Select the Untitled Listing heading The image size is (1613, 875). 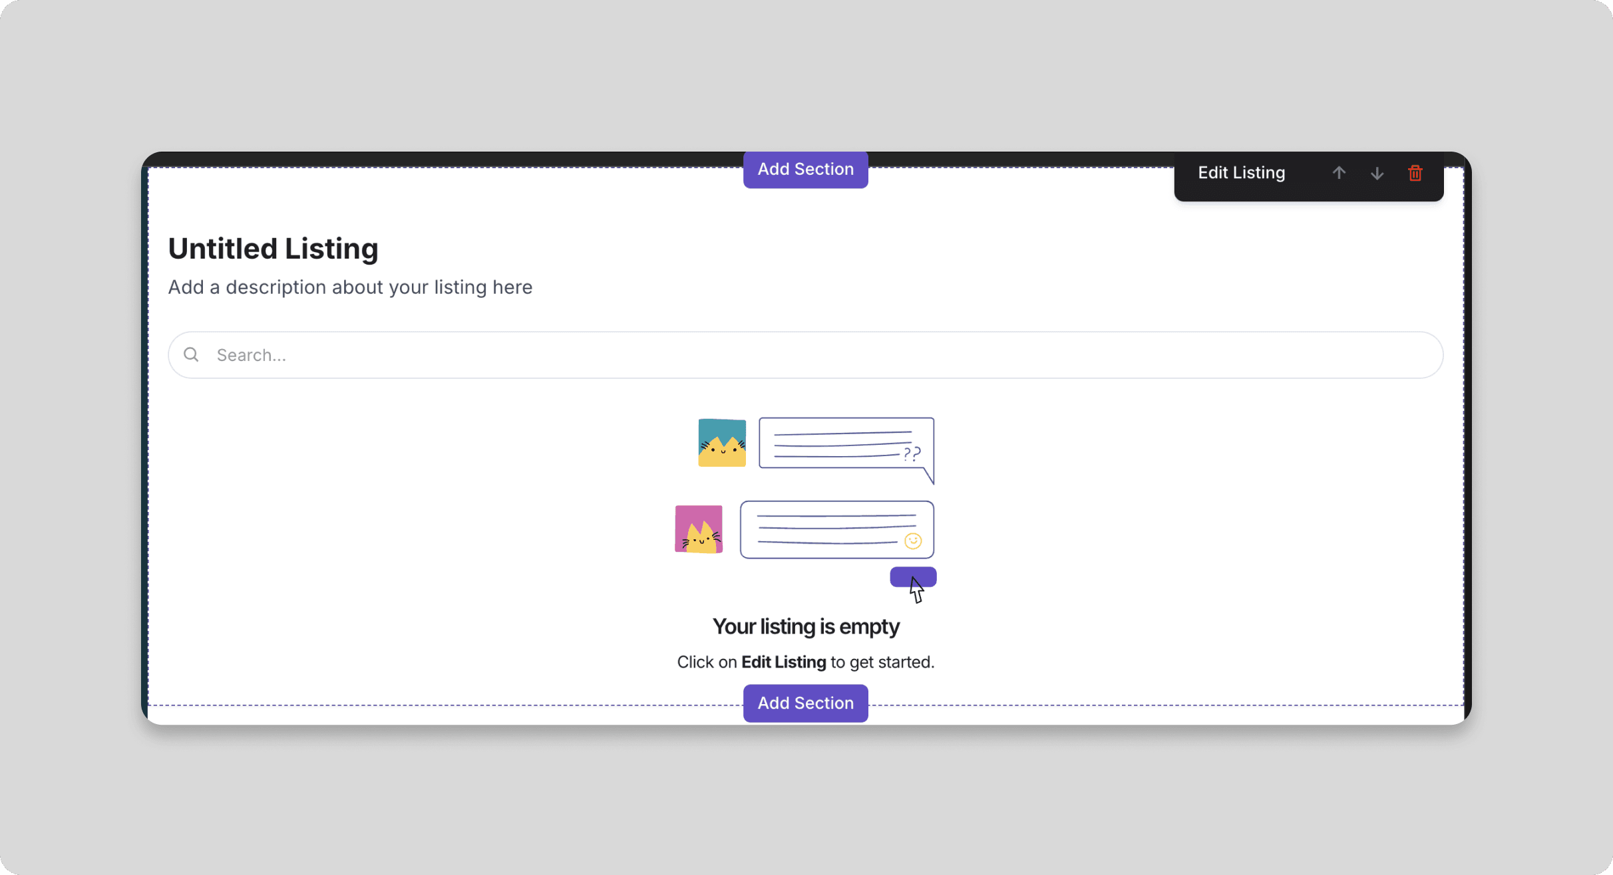(273, 249)
